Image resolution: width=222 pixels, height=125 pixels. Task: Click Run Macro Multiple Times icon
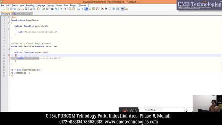pyautogui.click(x=113, y=9)
